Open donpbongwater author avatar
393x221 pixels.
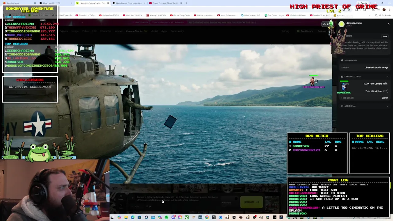point(341,24)
